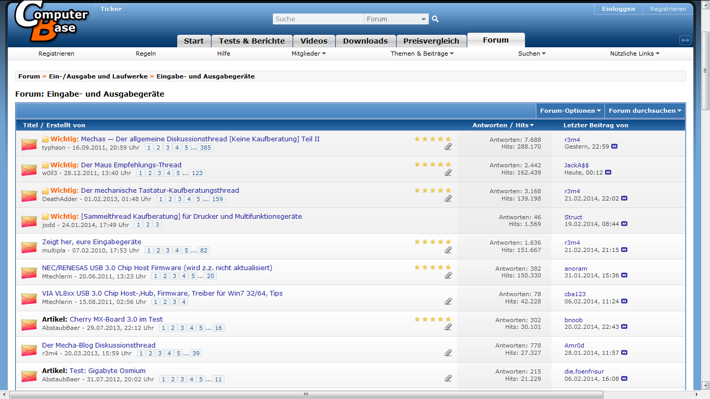The height and width of the screenshot is (399, 710).
Task: Click paperclip icon of Maus Empfehlungs-Thread
Action: tap(448, 172)
